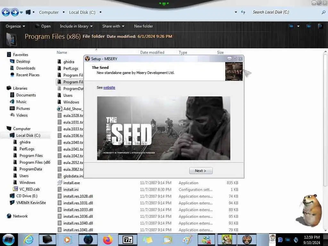The height and width of the screenshot is (246, 328).
Task: Open Sticky Notes taskbar icon
Action: [148, 240]
